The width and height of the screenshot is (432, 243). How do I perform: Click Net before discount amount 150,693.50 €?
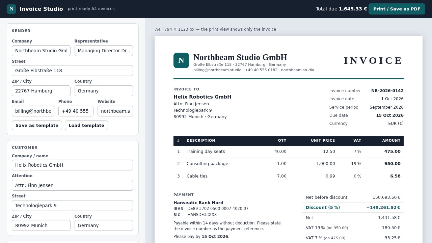click(x=386, y=197)
